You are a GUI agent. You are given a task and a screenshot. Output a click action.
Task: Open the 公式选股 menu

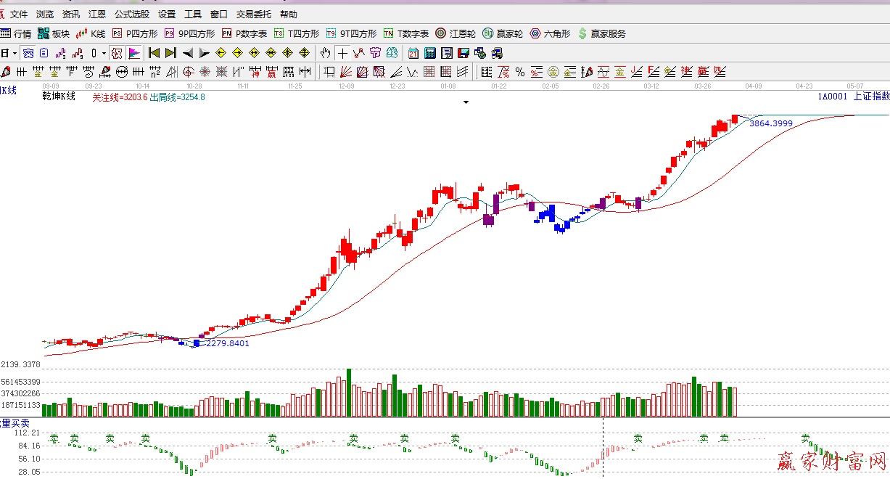pos(132,14)
